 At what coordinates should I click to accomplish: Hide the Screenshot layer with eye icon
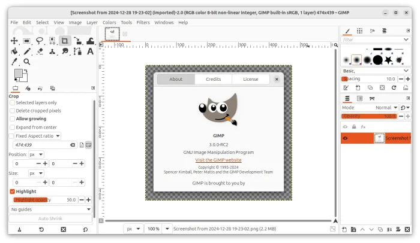coord(345,138)
